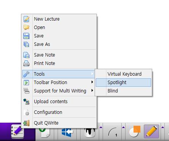Open the arrow above the pencil tool
The height and width of the screenshot is (141, 169).
(x=163, y=127)
